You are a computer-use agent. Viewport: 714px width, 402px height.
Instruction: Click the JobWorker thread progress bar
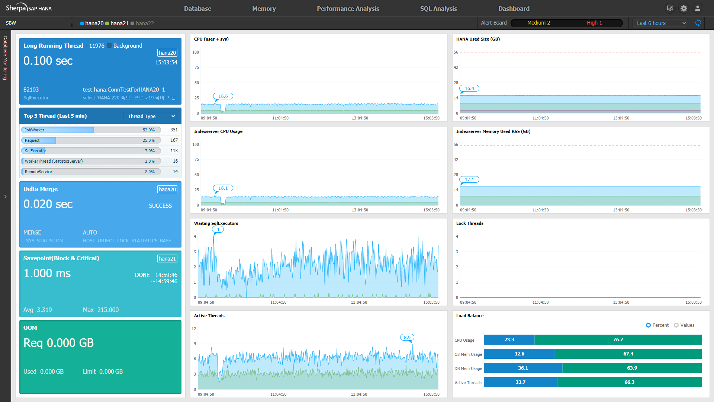pos(91,130)
